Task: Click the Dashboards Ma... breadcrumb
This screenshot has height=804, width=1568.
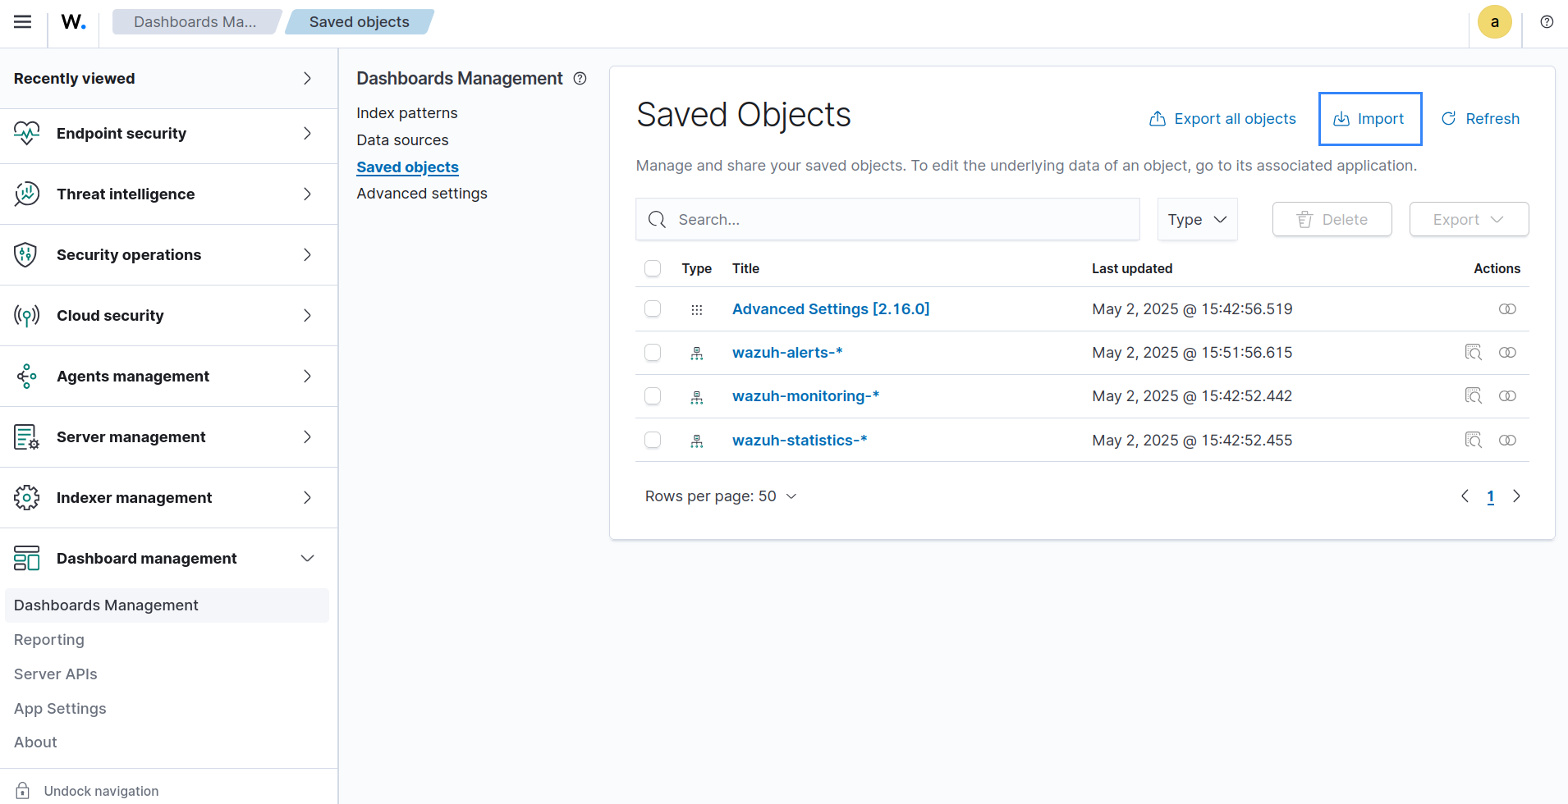Action: (x=195, y=22)
